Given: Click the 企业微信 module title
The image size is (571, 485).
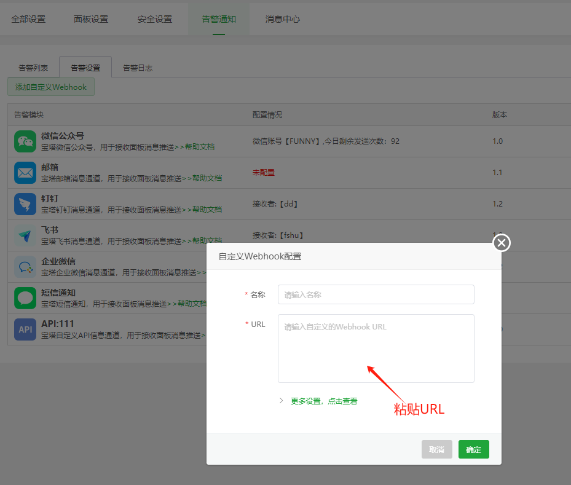Looking at the screenshot, I should [58, 261].
